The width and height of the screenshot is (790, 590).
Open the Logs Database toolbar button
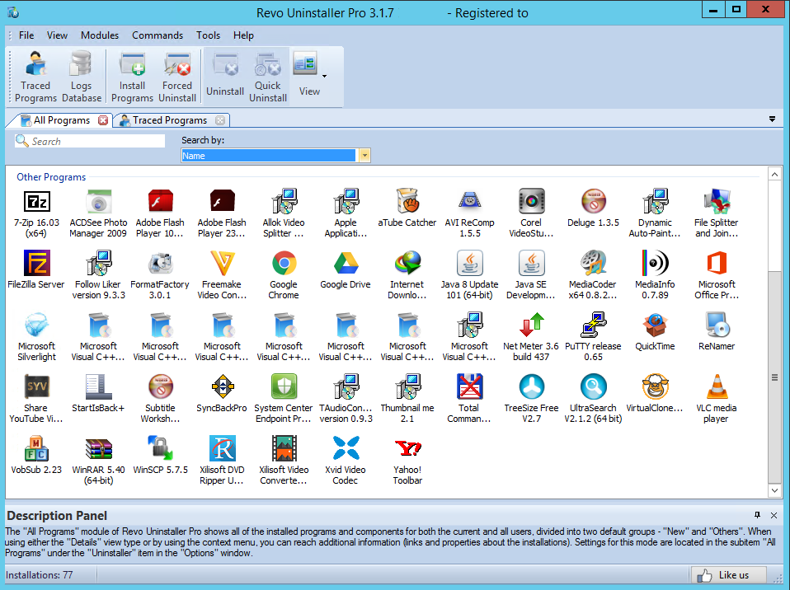[81, 77]
